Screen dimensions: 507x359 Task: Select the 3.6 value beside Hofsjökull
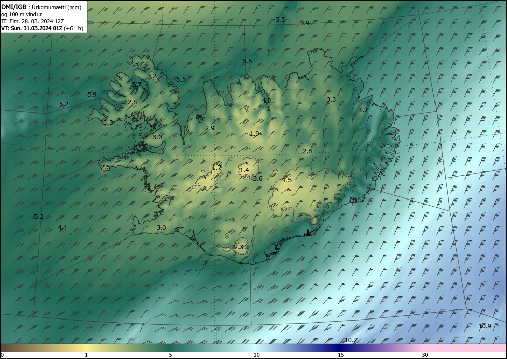click(x=258, y=179)
